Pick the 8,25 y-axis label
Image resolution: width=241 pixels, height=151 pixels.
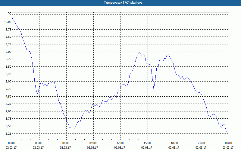click(x=8, y=74)
